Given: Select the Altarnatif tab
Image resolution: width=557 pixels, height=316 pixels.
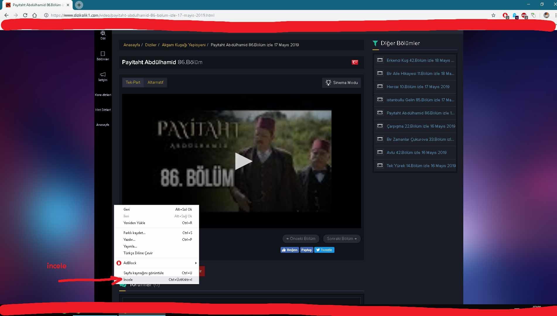Looking at the screenshot, I should click(x=155, y=82).
